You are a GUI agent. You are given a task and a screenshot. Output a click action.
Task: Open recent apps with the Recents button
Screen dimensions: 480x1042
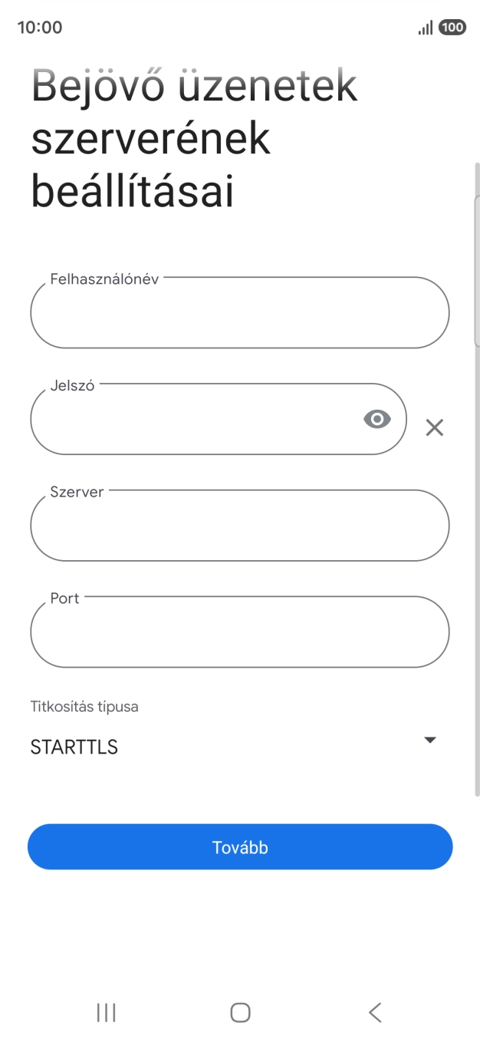pos(105,1012)
